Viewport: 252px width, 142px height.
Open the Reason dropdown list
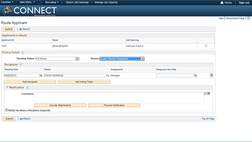coord(143,59)
